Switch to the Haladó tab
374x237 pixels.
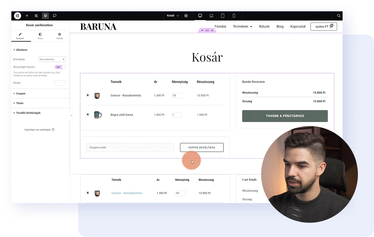click(x=60, y=36)
